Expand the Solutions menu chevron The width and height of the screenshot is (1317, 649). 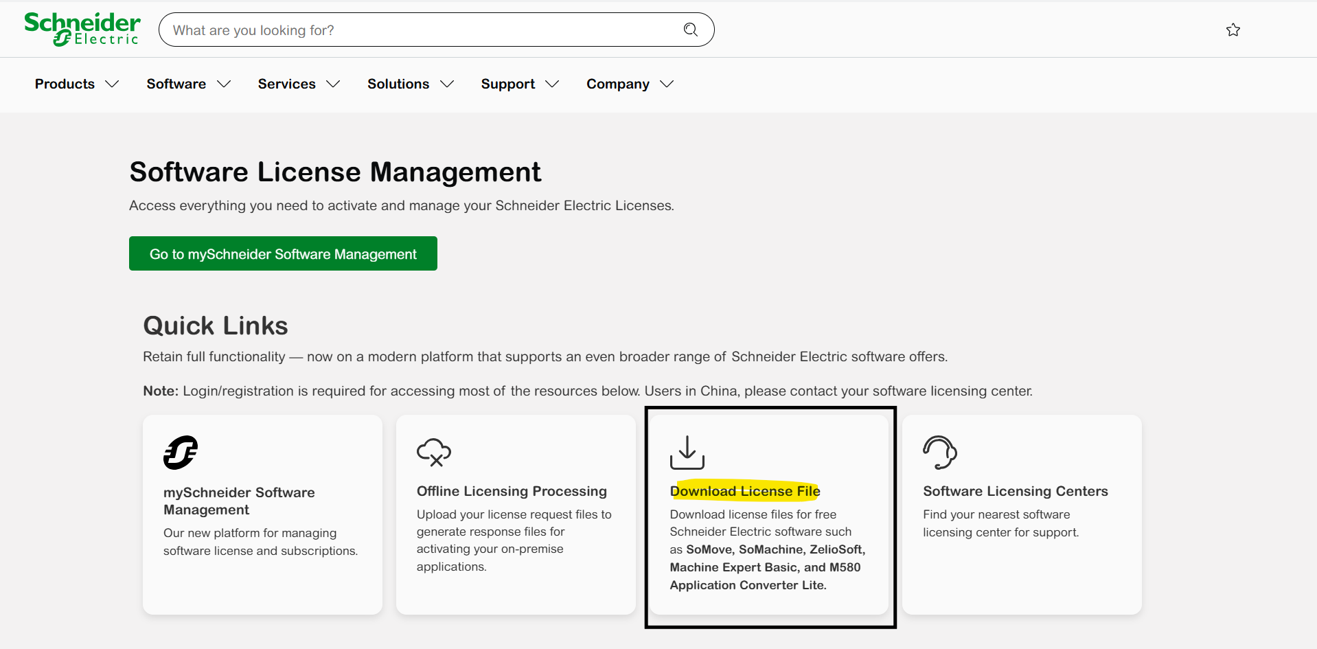[x=447, y=84]
